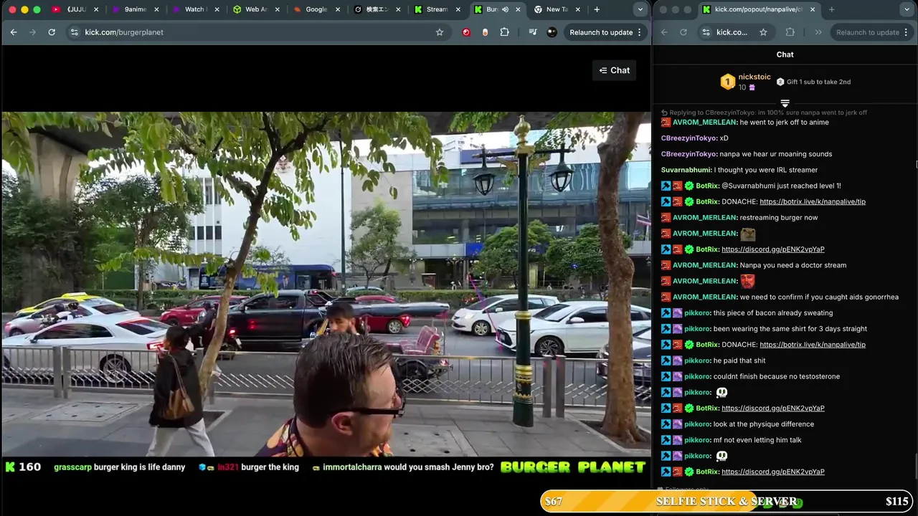Click '@Suvarnabhumi just reached level 1!' message
918x516 pixels.
tap(781, 186)
